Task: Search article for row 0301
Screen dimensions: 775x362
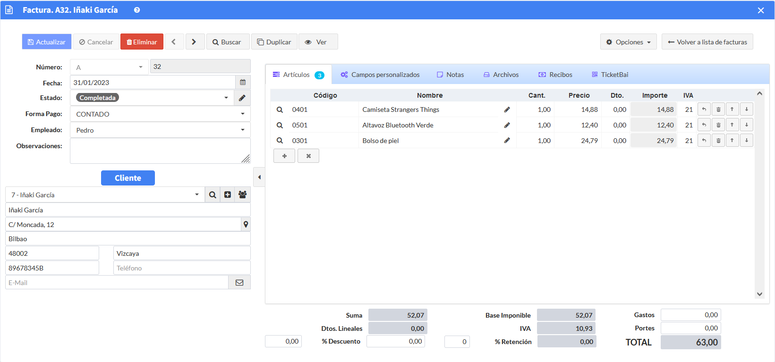Action: [280, 141]
